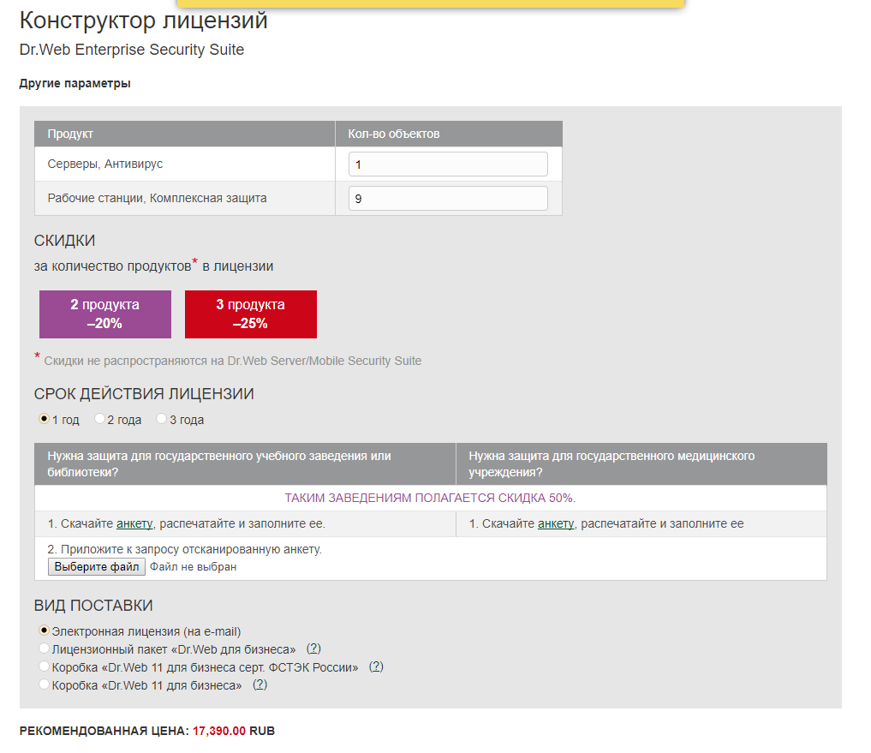Click header about государственного медицинского учреждения
Image resolution: width=871 pixels, height=753 pixels.
coord(641,464)
